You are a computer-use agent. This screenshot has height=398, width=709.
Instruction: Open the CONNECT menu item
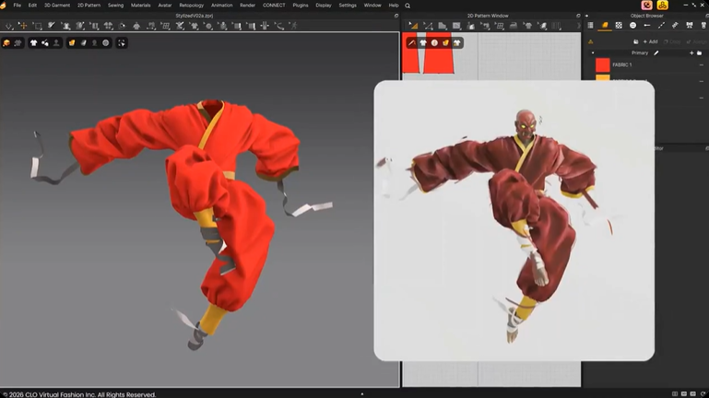274,6
